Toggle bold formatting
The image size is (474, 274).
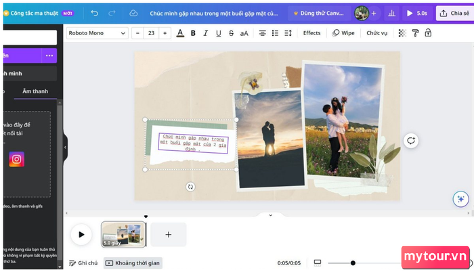(x=193, y=33)
